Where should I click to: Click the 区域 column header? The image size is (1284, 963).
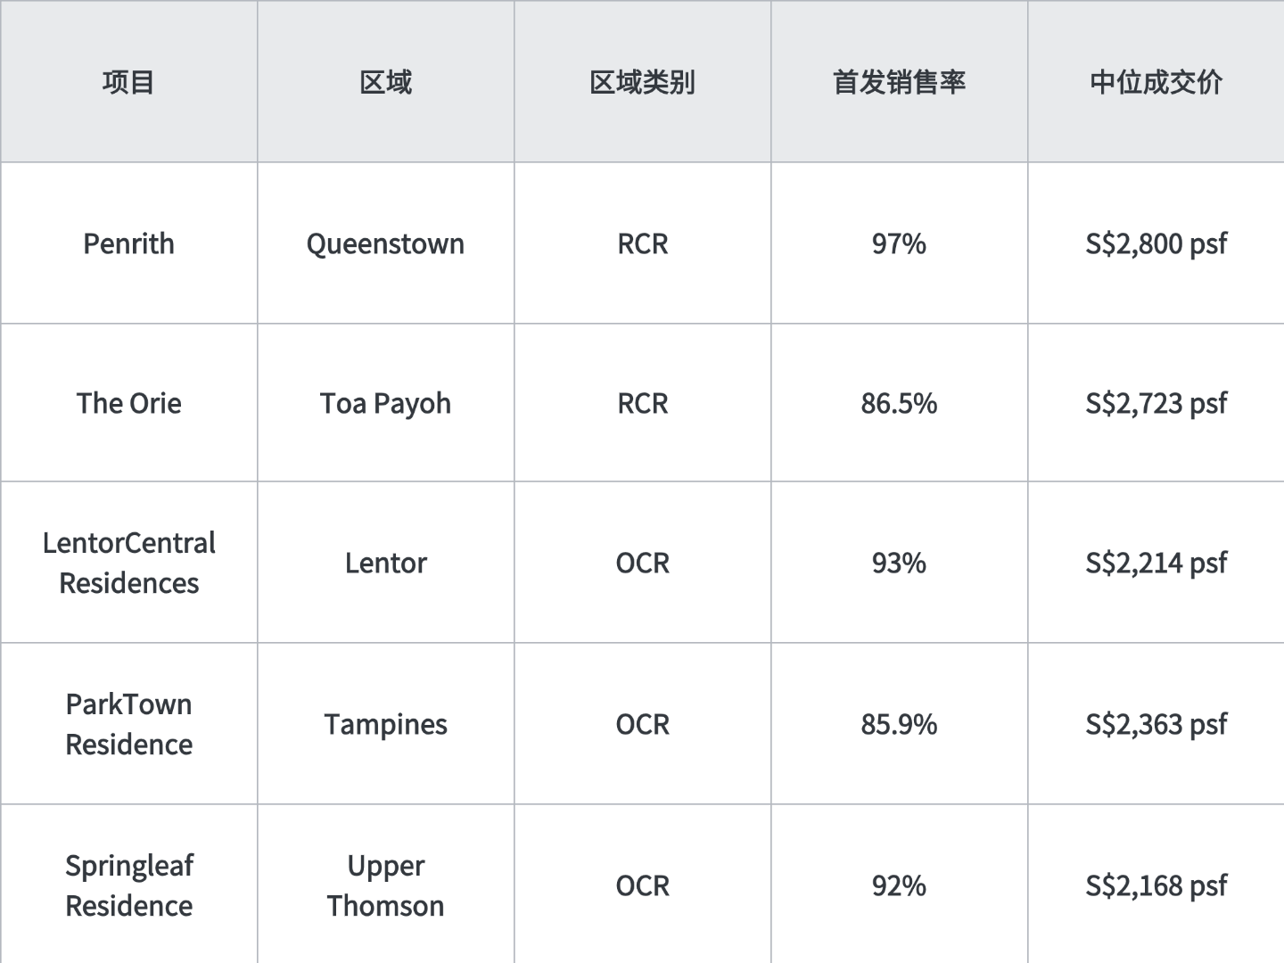pyautogui.click(x=385, y=82)
